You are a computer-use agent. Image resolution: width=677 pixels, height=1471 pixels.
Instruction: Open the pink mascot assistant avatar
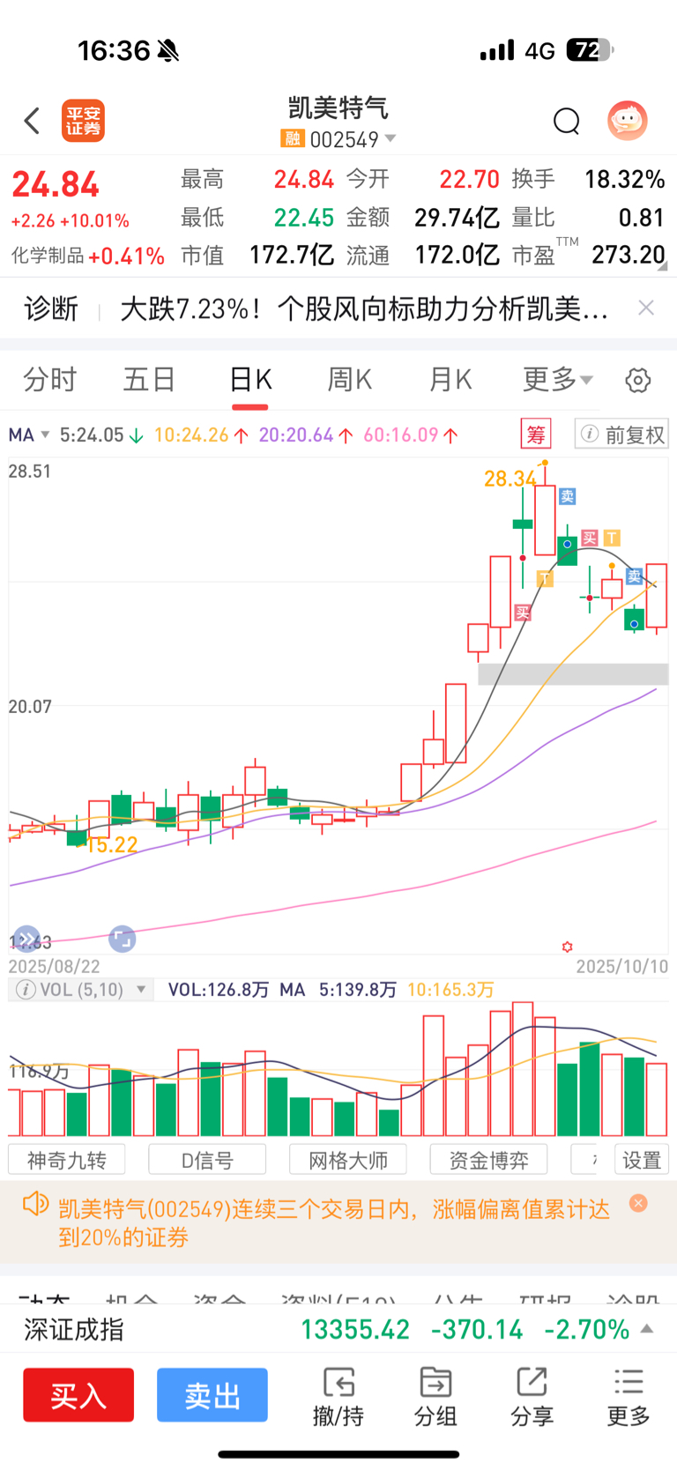[x=628, y=121]
